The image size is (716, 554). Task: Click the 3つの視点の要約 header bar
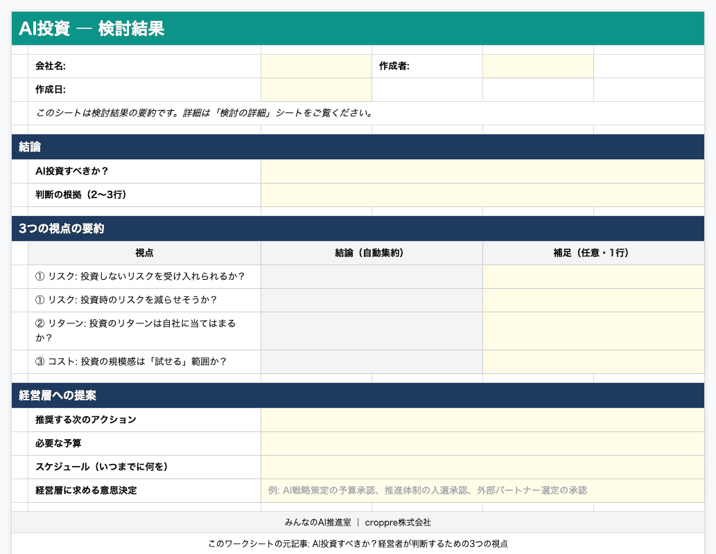pos(358,229)
